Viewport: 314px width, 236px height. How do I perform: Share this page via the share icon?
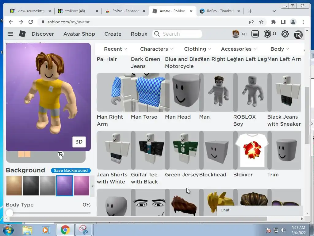point(251,22)
